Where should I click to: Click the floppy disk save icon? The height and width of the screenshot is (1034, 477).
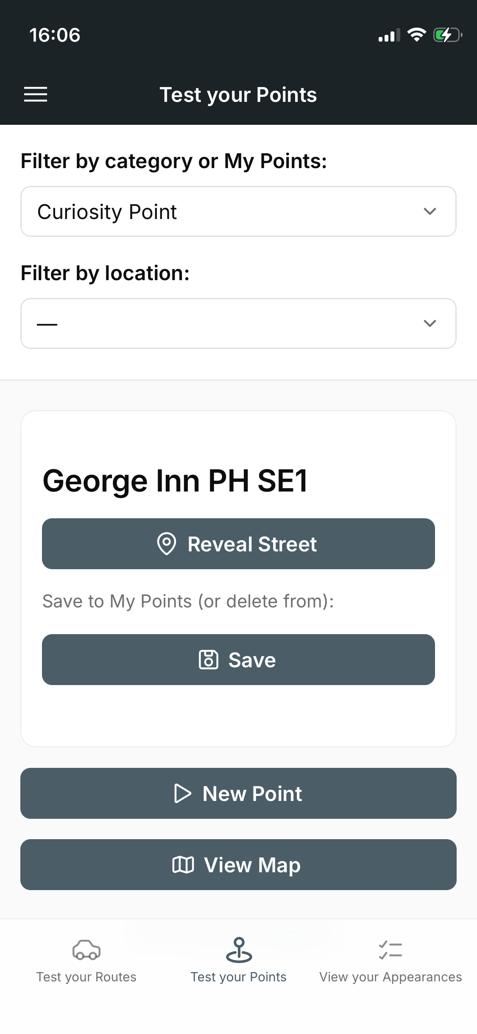[x=209, y=660]
